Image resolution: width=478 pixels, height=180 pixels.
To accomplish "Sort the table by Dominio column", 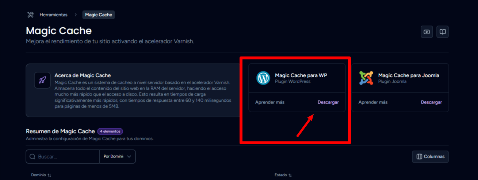I will point(41,175).
